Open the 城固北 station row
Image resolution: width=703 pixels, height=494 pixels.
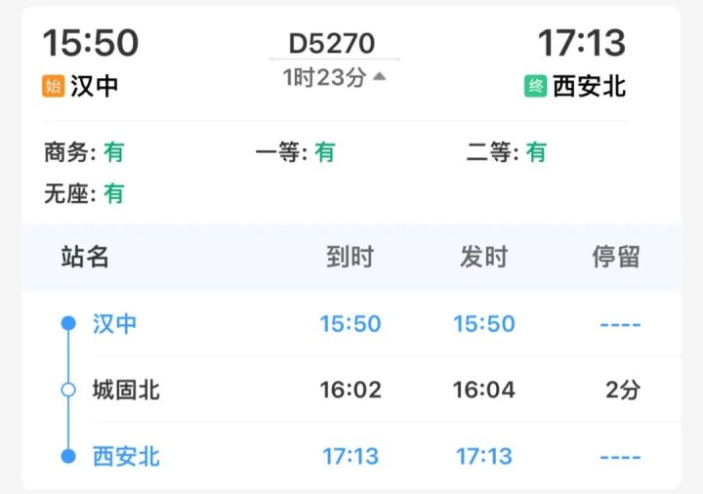click(x=126, y=391)
